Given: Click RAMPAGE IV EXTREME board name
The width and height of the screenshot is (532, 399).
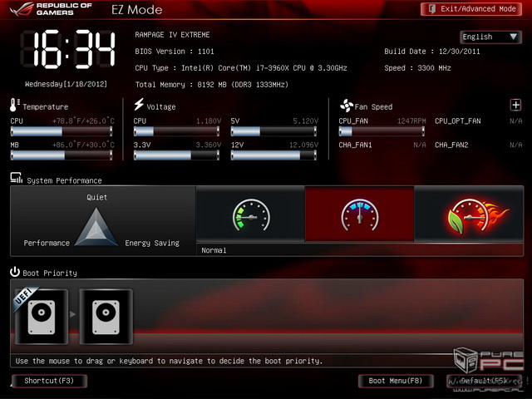Looking at the screenshot, I should pos(172,35).
